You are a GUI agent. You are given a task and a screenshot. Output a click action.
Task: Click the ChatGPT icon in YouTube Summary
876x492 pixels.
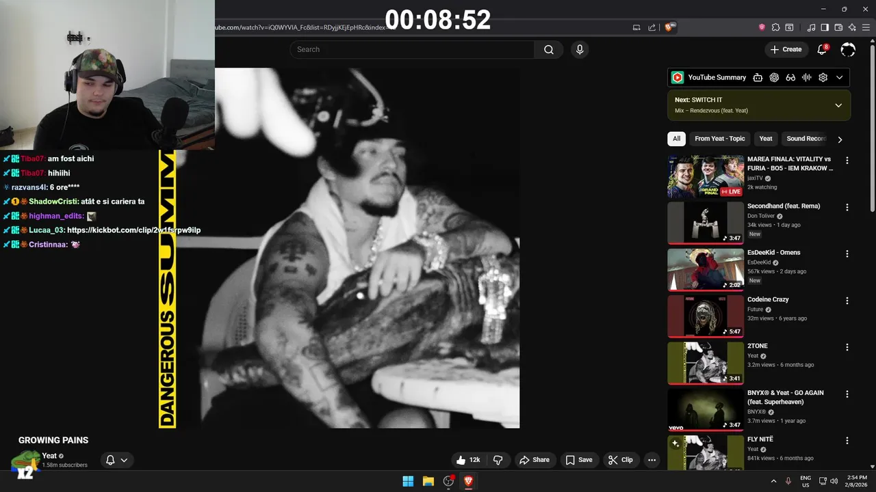point(774,77)
